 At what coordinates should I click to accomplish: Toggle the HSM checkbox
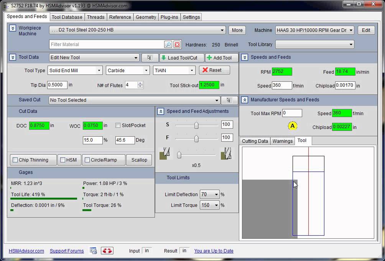(63, 160)
